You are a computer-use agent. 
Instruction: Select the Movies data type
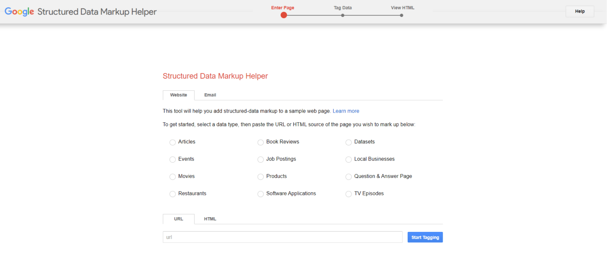click(172, 177)
